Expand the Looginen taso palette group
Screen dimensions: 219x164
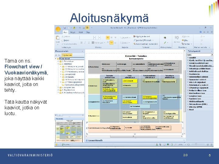pyautogui.click(x=188, y=96)
